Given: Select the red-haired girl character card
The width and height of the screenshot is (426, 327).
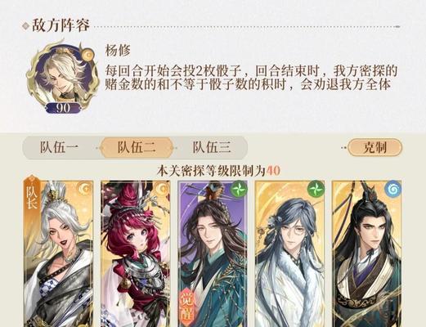Looking at the screenshot, I should (136, 253).
